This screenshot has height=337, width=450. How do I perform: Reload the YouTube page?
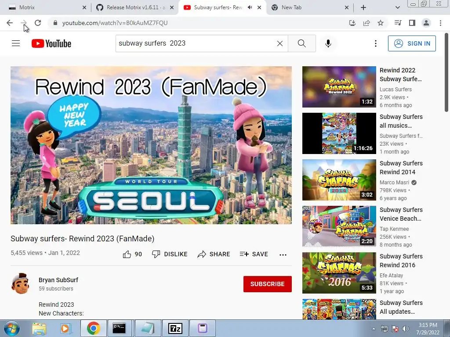38,23
